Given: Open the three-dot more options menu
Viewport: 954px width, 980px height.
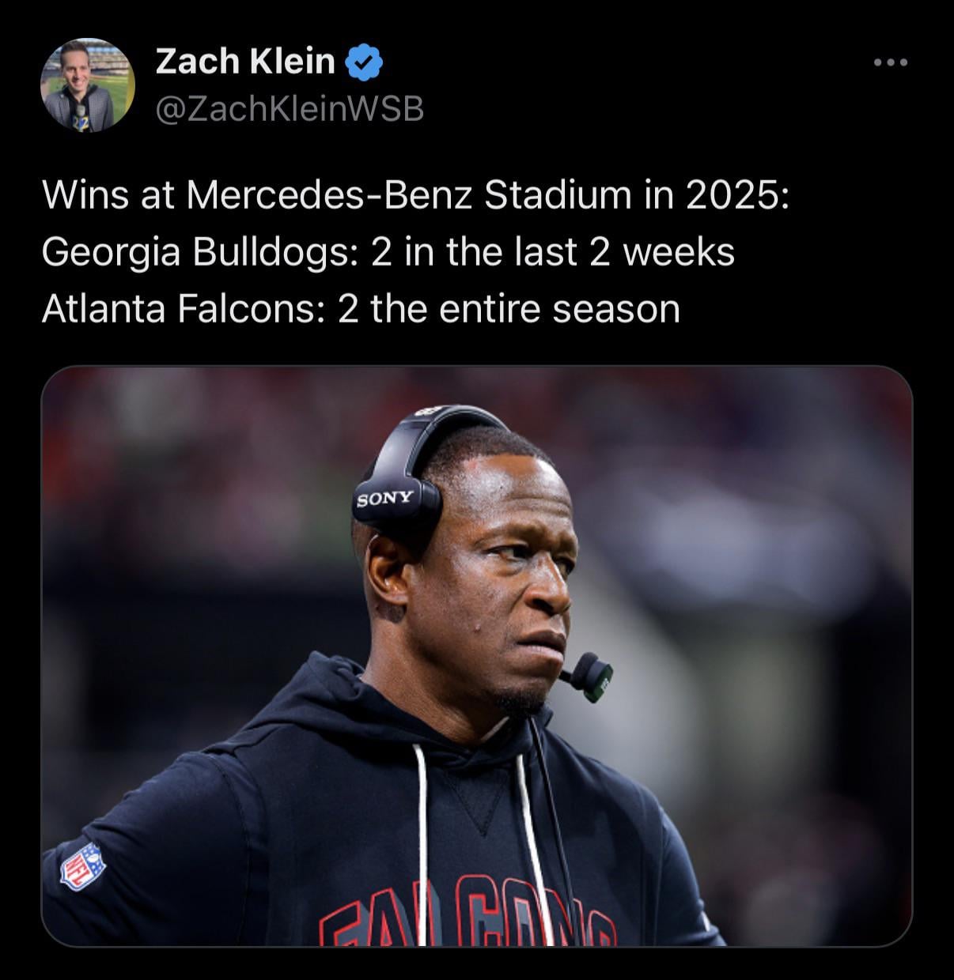Looking at the screenshot, I should tap(891, 62).
